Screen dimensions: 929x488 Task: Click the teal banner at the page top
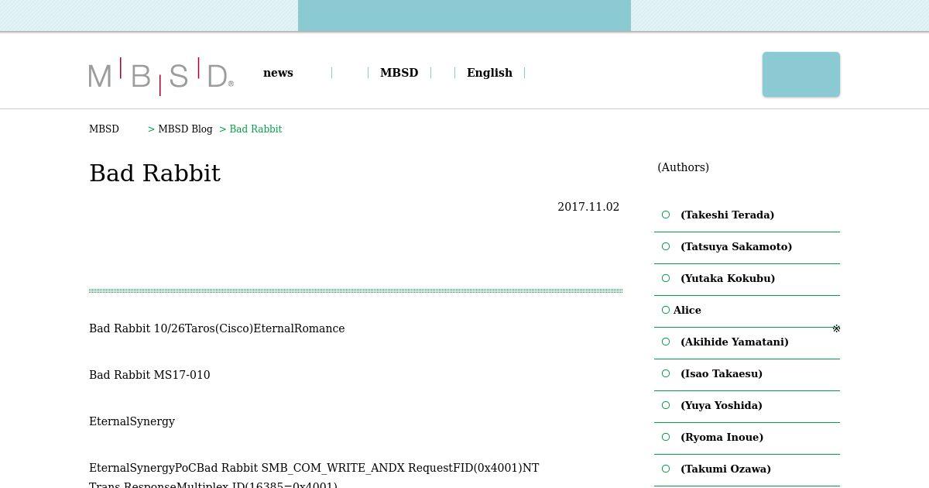[464, 15]
